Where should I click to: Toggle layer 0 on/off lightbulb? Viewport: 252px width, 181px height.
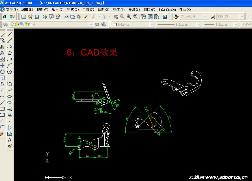pos(12,24)
